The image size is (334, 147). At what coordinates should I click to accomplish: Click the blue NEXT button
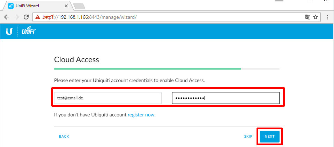(269, 136)
